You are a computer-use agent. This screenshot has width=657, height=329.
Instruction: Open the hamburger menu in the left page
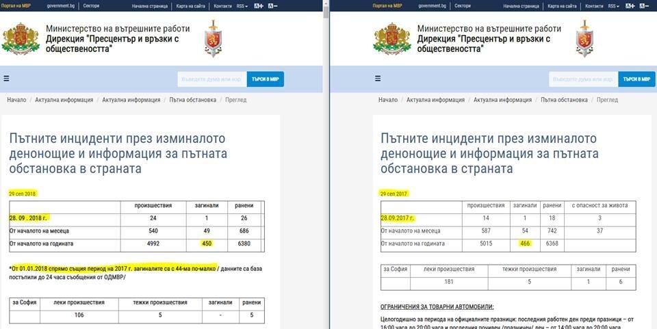pos(6,78)
